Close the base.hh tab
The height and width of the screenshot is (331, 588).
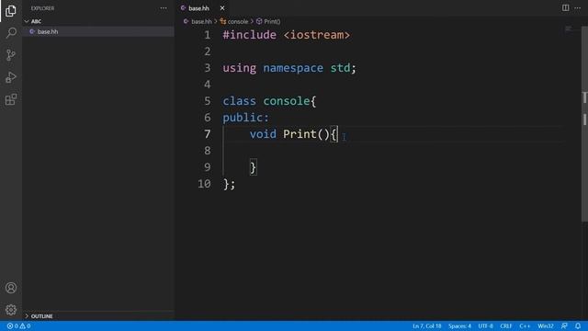click(x=222, y=8)
